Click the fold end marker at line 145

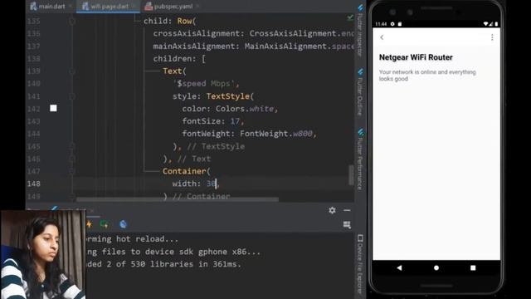[x=72, y=146]
